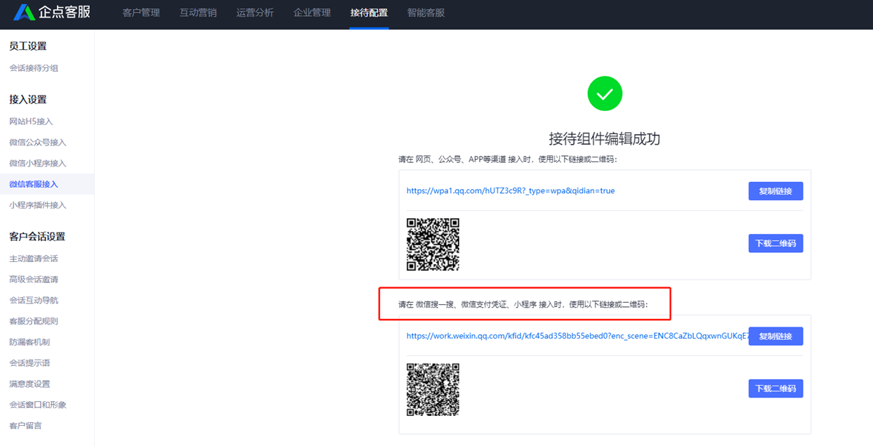Click the QR code under the wpa1.qq.com link

tap(433, 244)
